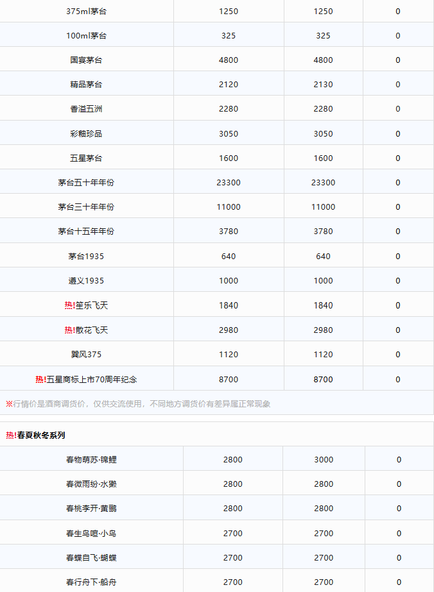This screenshot has height=592, width=434.
Task: Click the 精品茅台 price value 2130
Action: pyautogui.click(x=323, y=85)
